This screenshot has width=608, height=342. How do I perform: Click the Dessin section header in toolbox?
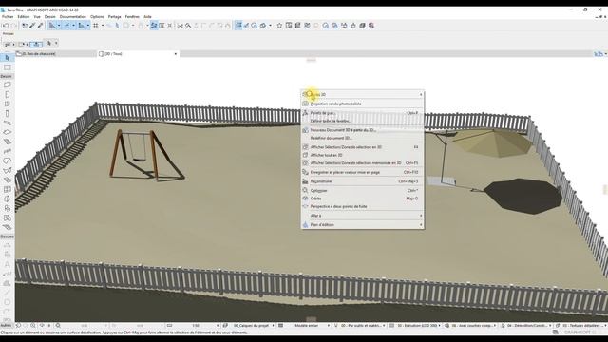coord(7,76)
